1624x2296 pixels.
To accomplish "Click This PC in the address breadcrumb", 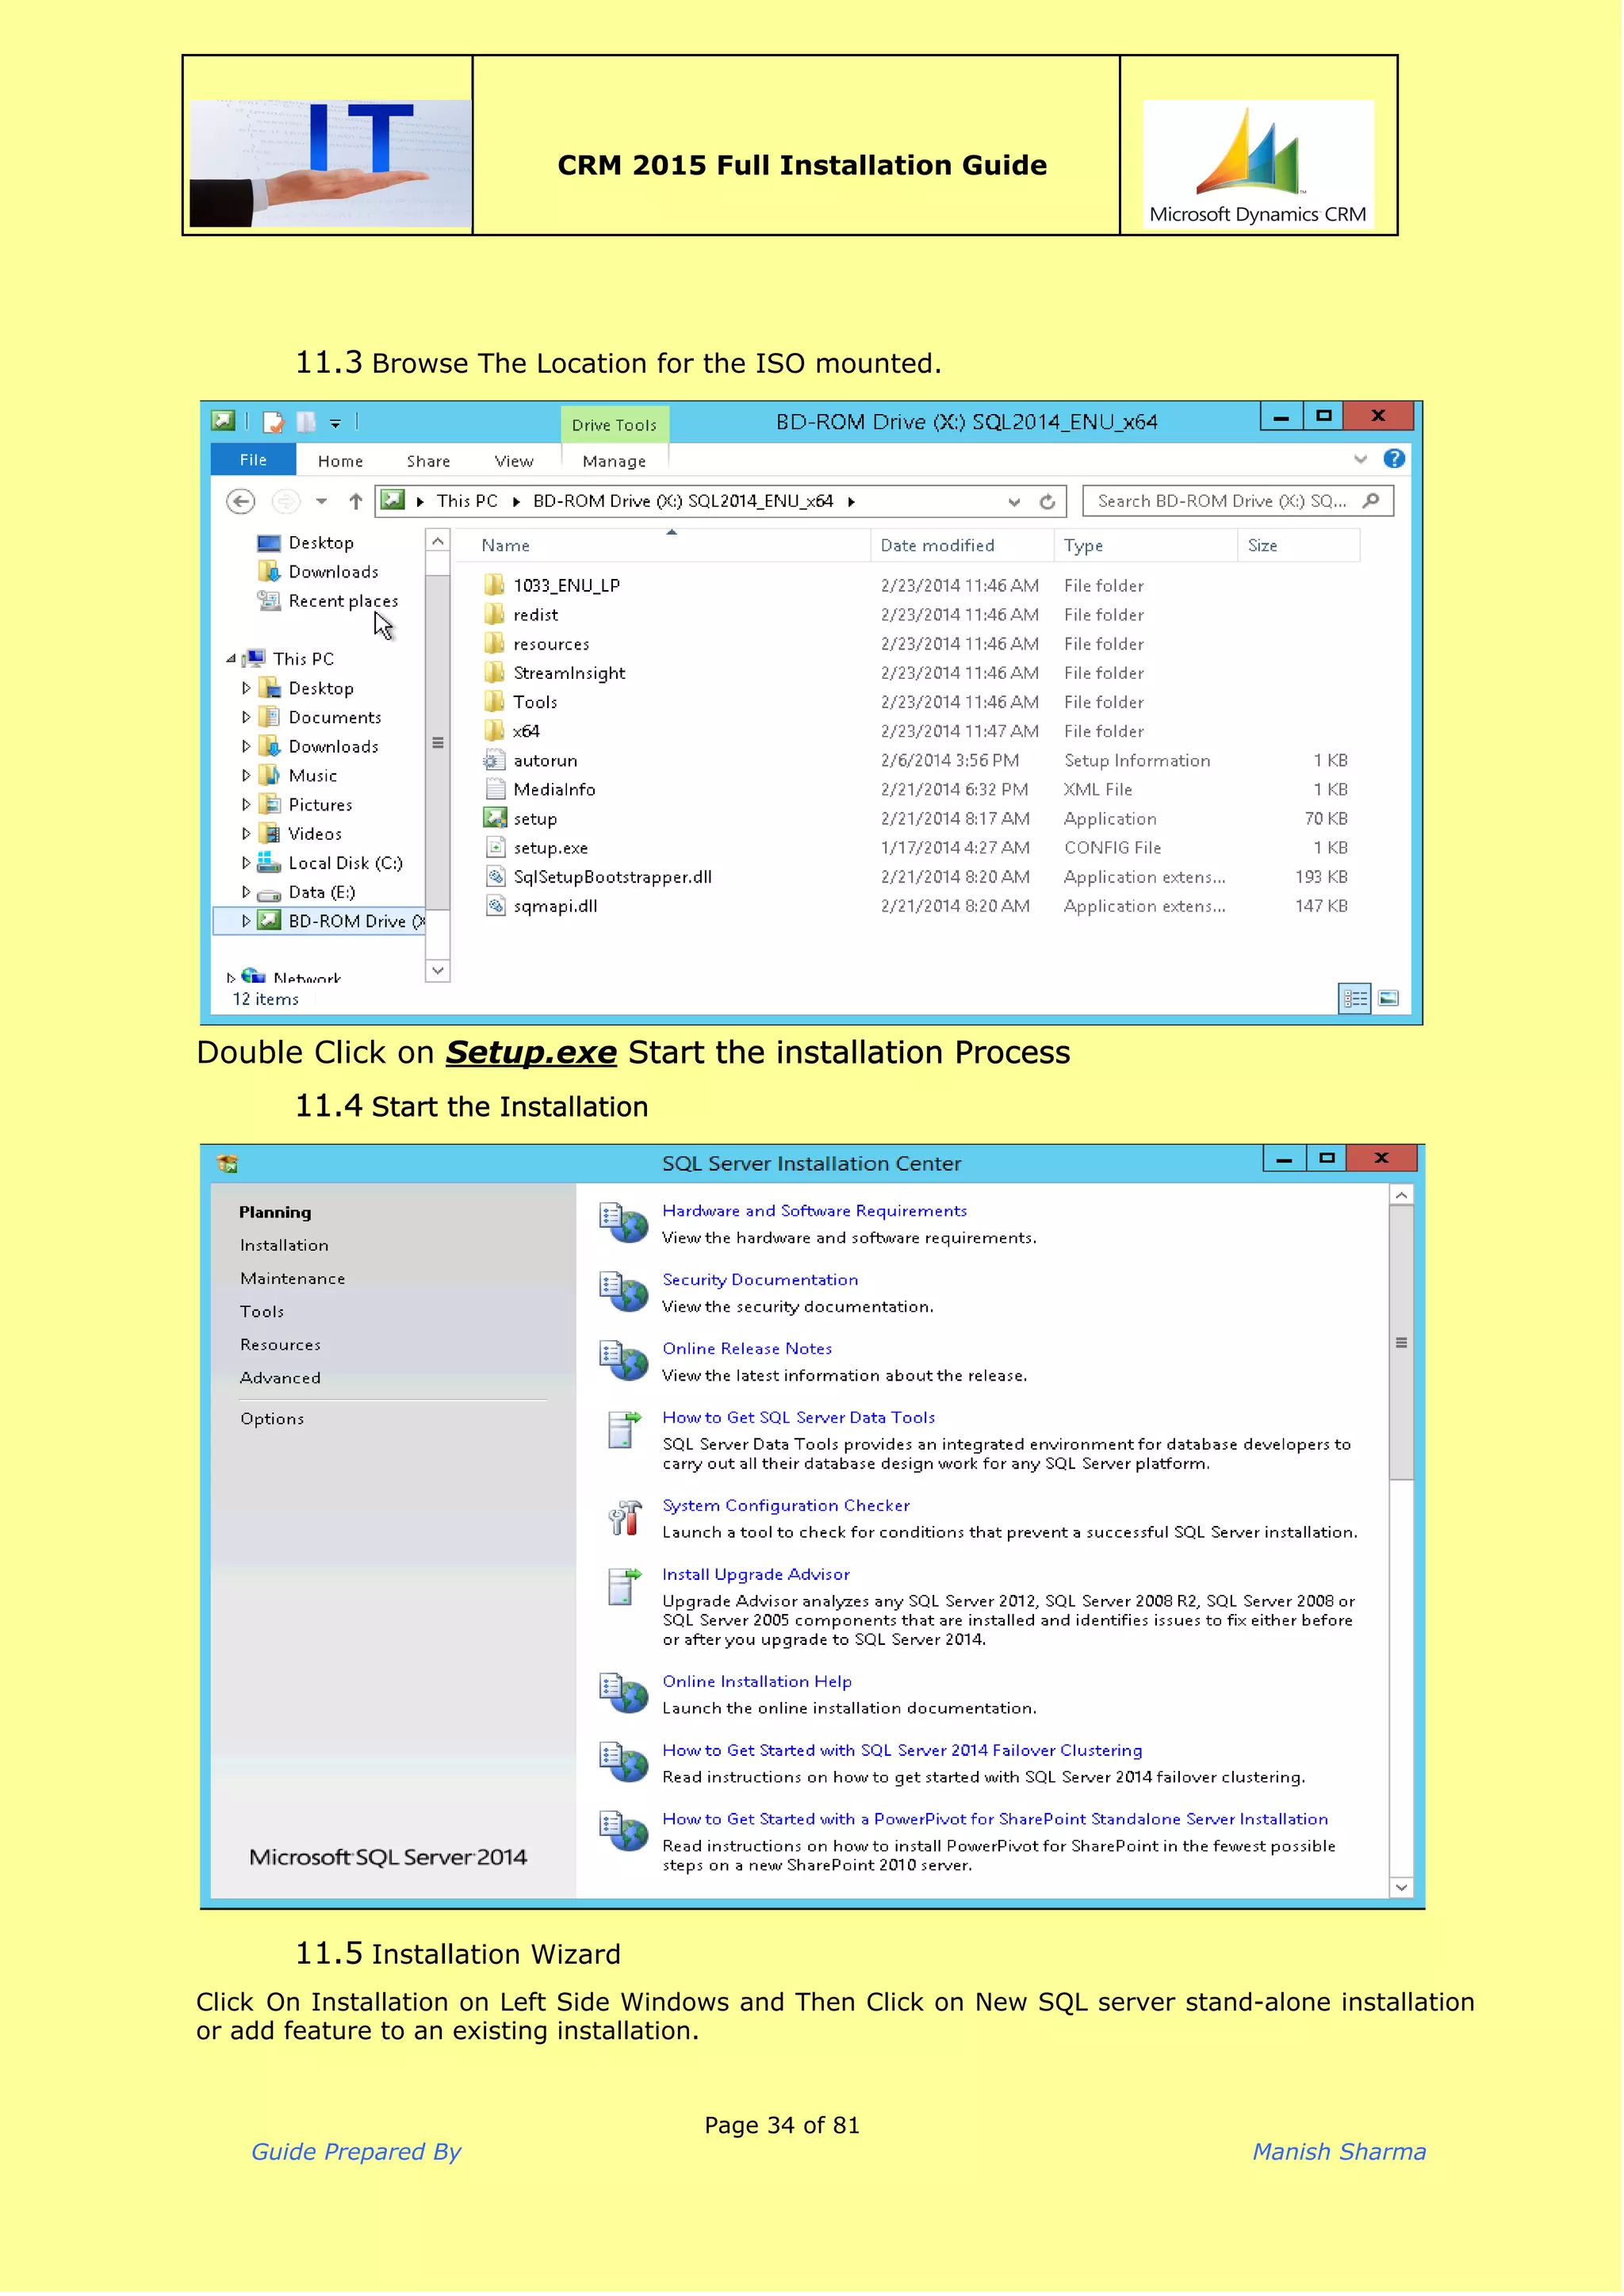I will [467, 501].
